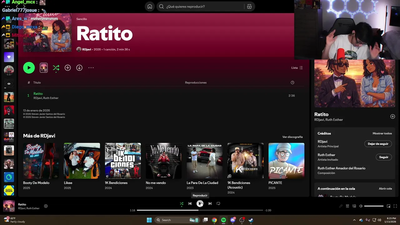Open connect to a device icon

(x=354, y=206)
